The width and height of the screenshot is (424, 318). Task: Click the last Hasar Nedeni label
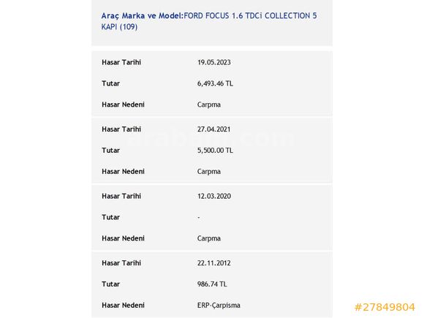123,306
